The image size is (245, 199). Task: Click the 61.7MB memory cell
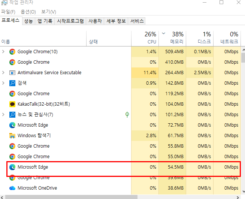coord(172,136)
